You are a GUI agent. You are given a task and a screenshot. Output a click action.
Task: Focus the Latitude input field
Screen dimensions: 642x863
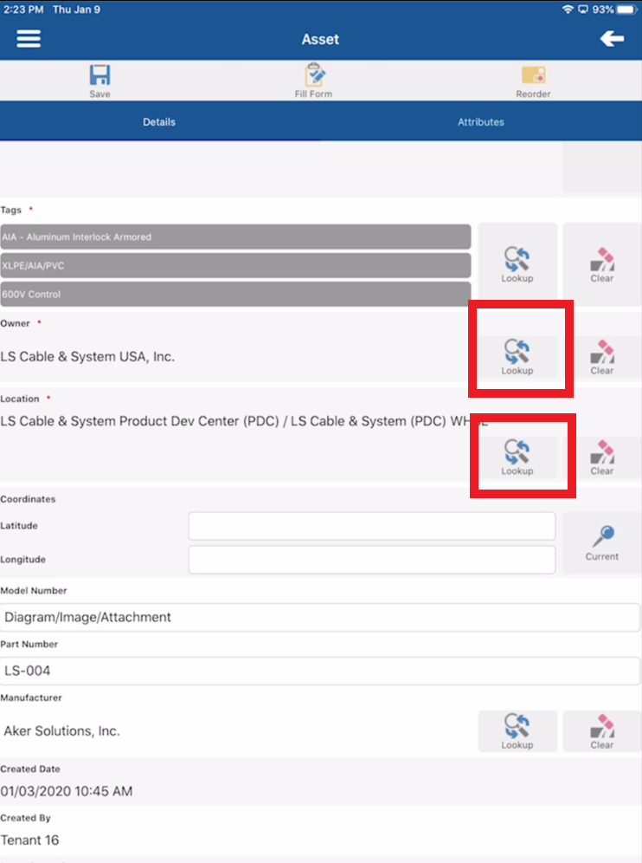(371, 526)
